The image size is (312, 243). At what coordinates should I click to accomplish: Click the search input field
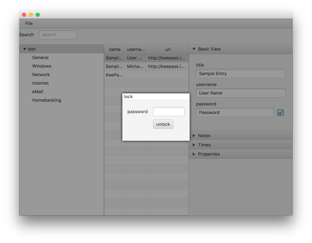coord(57,35)
